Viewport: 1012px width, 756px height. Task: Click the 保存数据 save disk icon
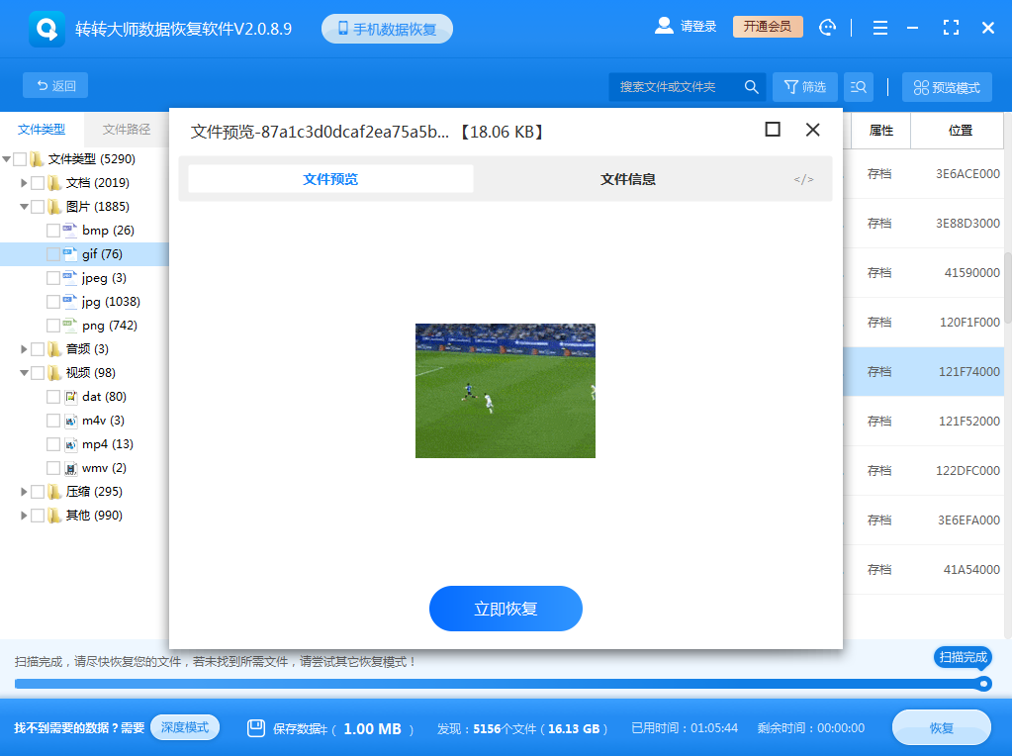pyautogui.click(x=257, y=727)
